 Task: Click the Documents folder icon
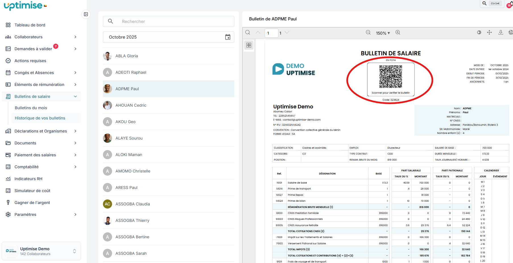click(8, 143)
